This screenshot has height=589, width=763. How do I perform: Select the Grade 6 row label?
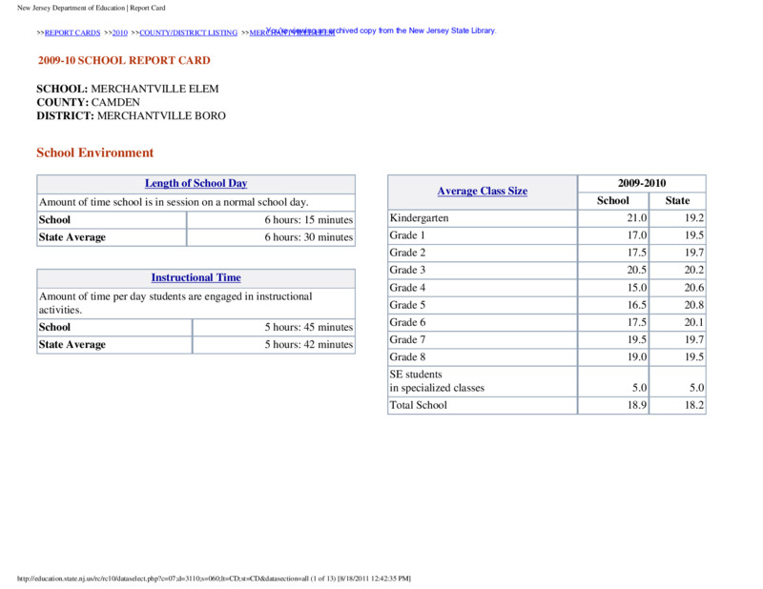pyautogui.click(x=407, y=322)
